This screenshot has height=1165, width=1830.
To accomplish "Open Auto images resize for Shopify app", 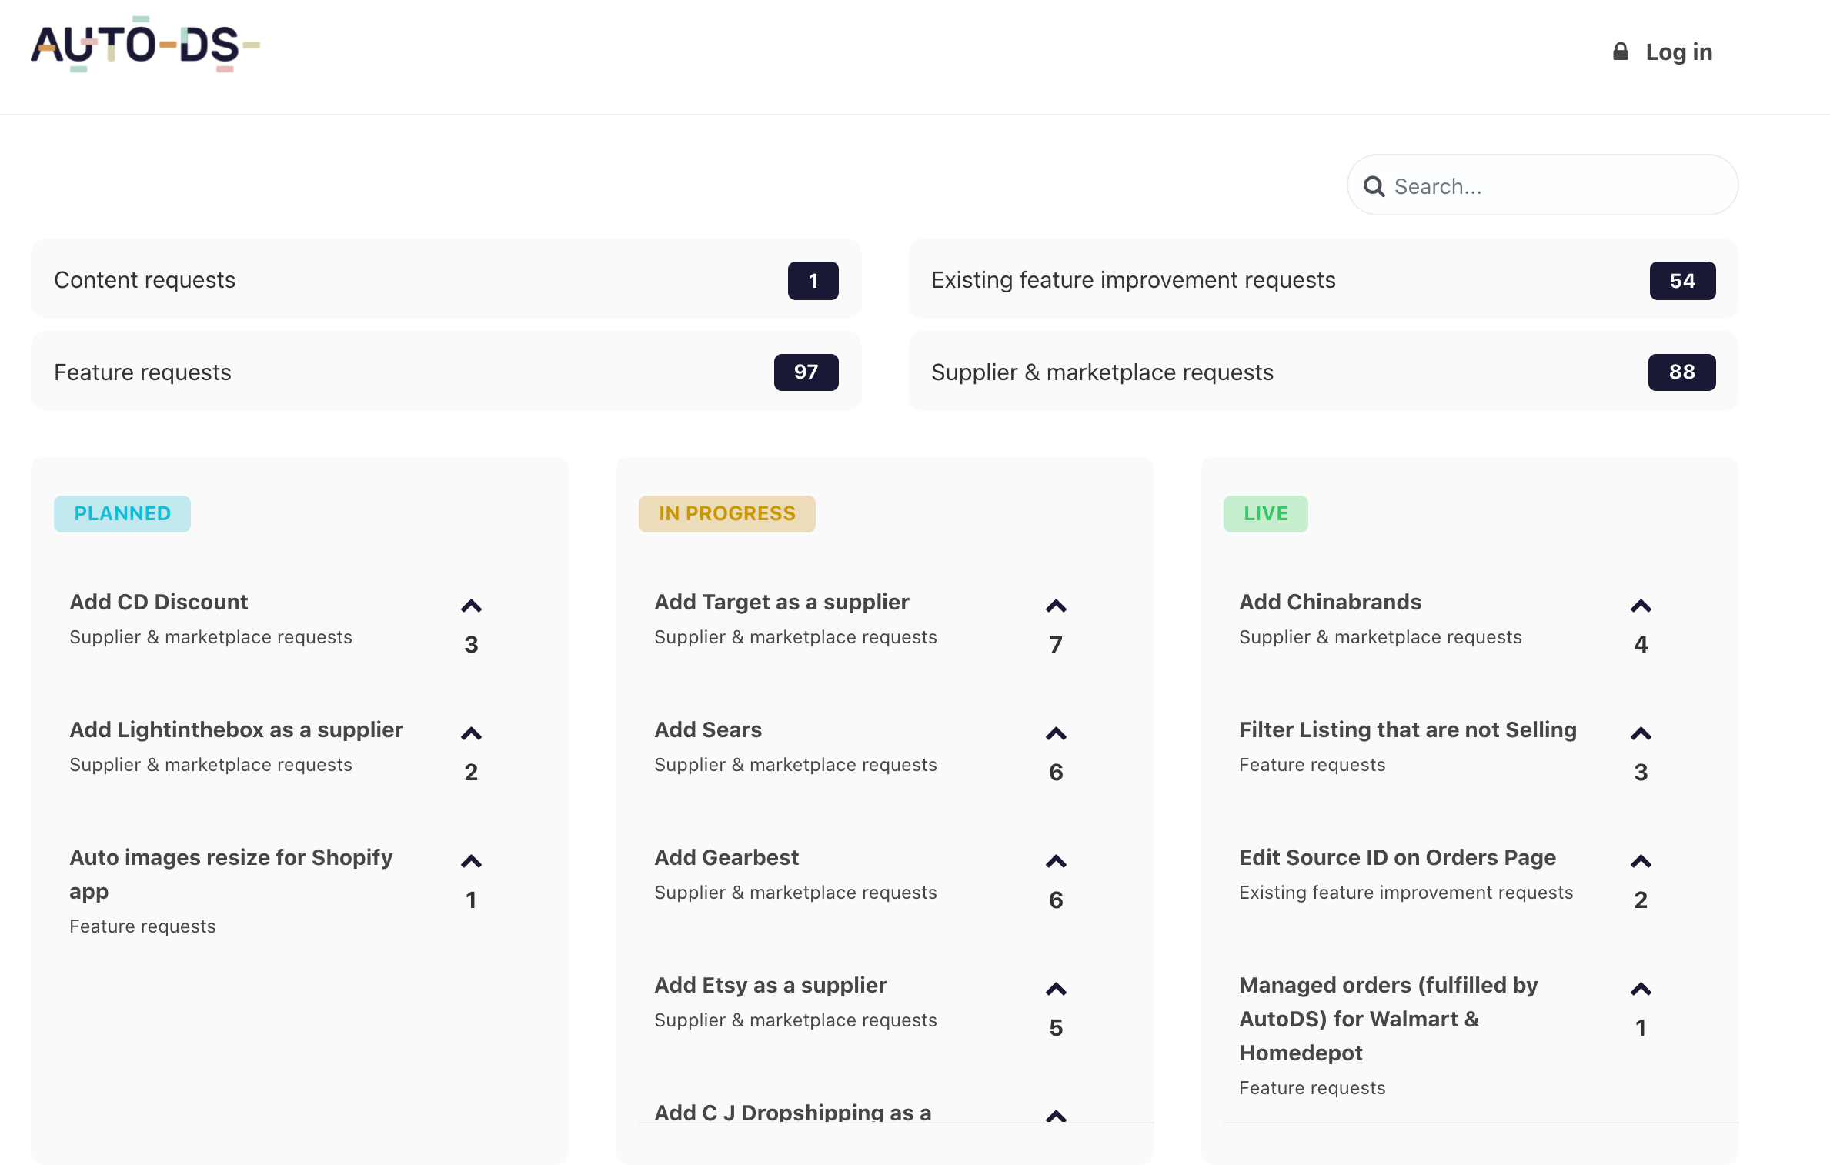I will (231, 874).
